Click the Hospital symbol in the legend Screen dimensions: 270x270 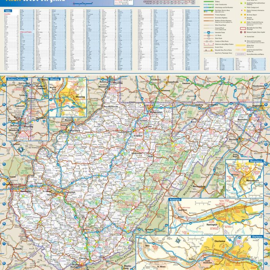(x=245, y=18)
